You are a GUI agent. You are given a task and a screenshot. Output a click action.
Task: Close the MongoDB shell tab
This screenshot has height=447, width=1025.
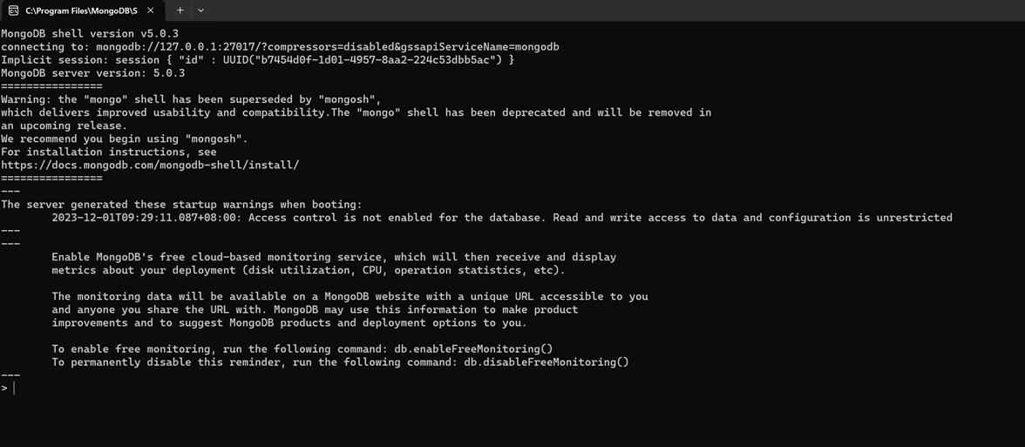pos(150,10)
